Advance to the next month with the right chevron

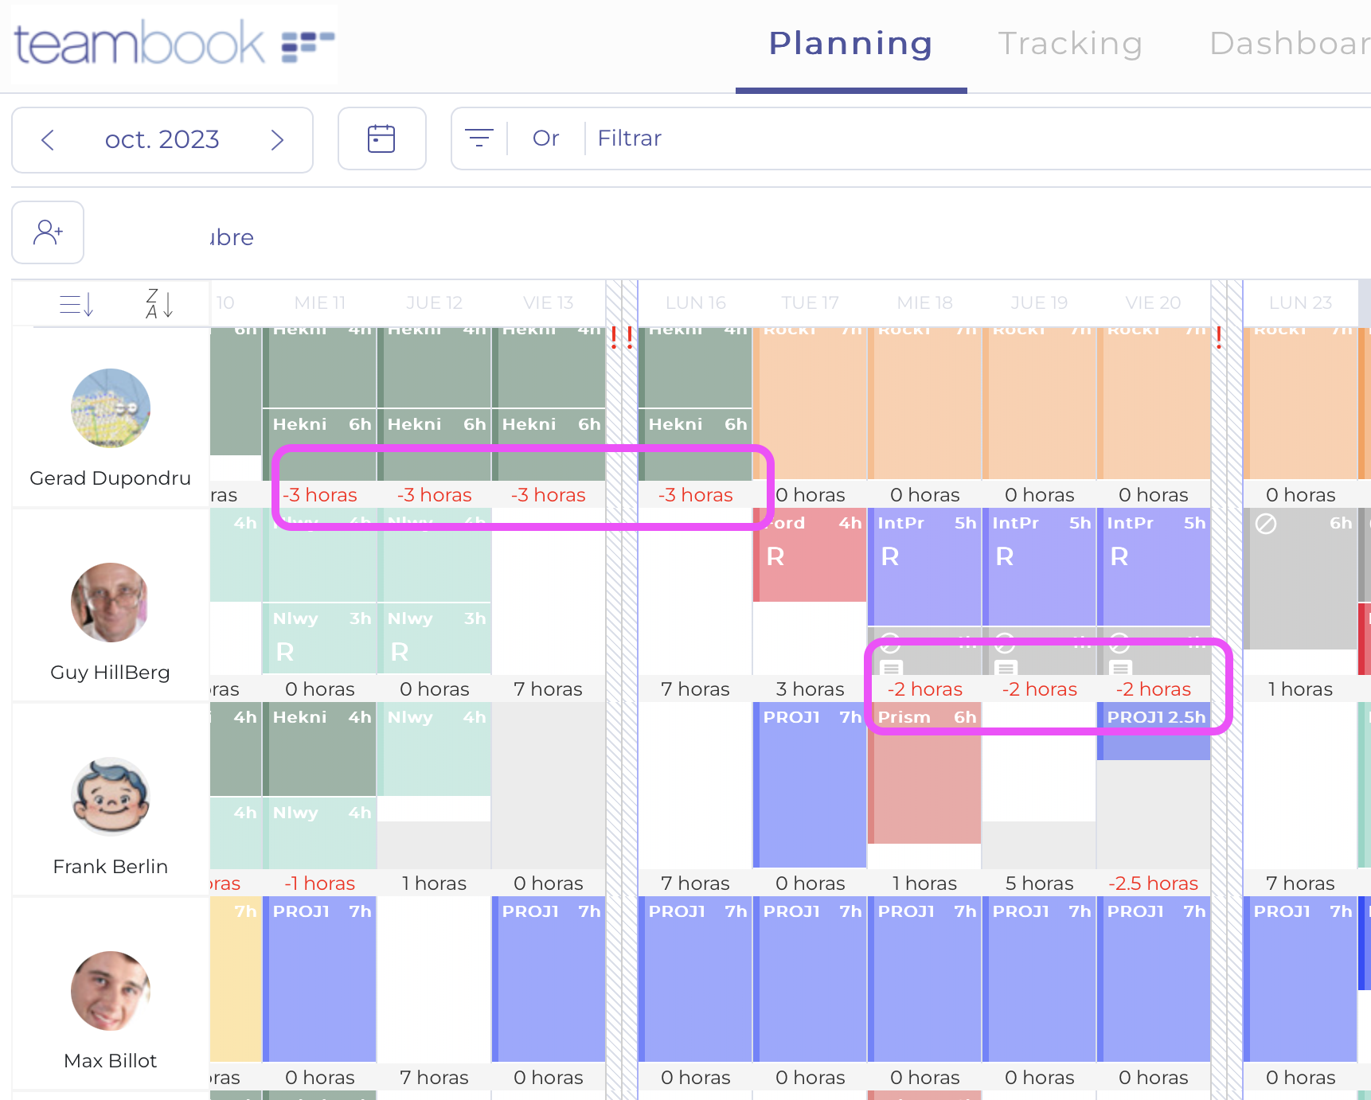[x=278, y=139]
